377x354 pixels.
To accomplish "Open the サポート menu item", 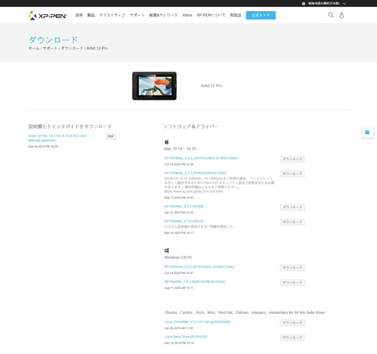I will 137,15.
